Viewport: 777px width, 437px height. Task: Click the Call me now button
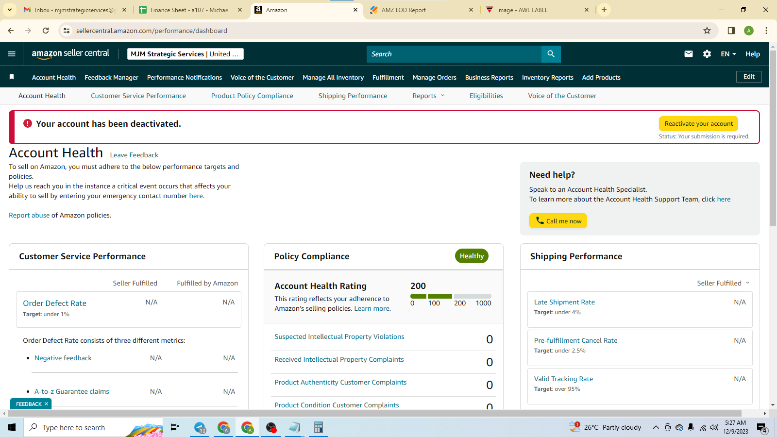[x=558, y=220]
